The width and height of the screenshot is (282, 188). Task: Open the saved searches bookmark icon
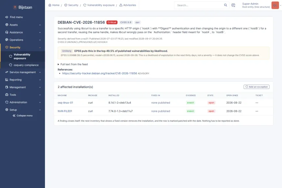[233, 5]
